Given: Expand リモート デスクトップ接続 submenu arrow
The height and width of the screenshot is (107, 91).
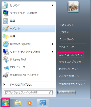Looking at the screenshot, I should point(53,52).
